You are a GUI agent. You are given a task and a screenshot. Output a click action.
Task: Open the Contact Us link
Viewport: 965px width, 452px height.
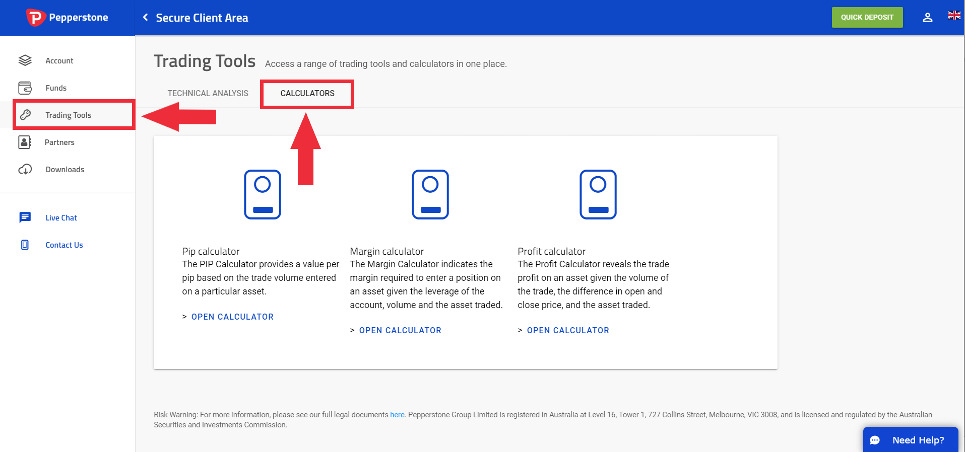tap(65, 245)
